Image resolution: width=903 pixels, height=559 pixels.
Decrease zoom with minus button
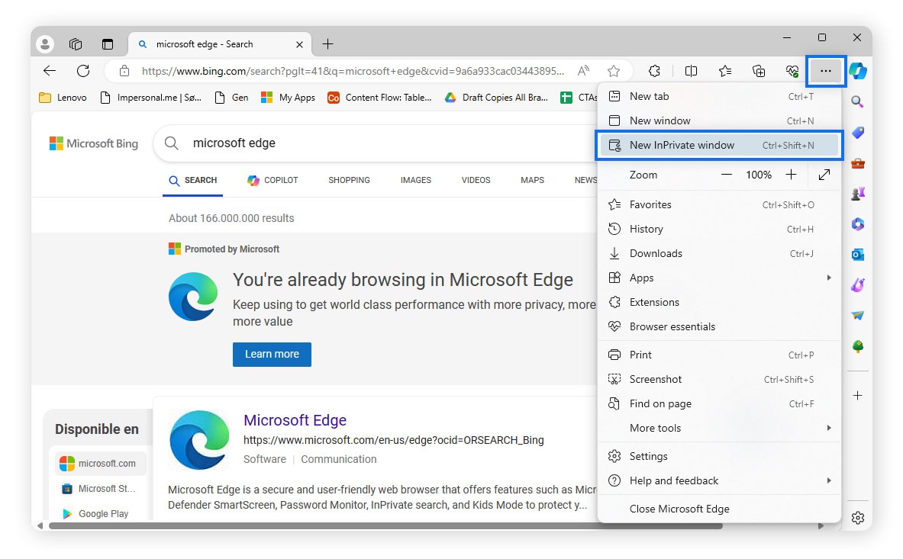tap(727, 174)
